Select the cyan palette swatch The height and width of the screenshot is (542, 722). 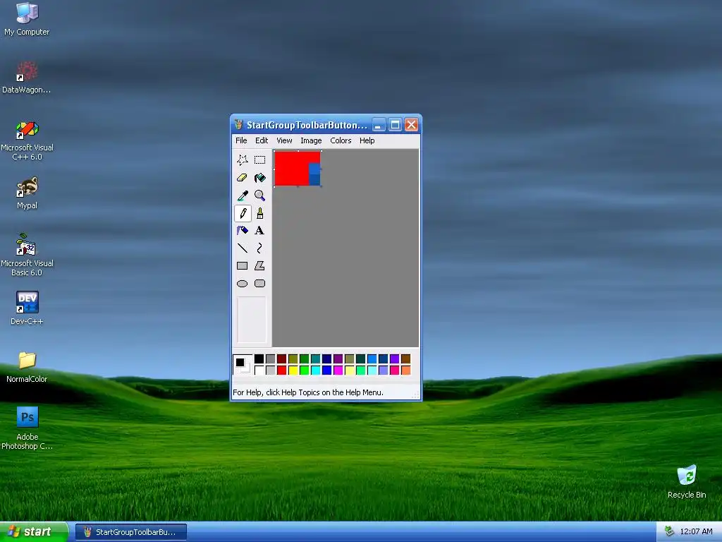[x=315, y=370]
